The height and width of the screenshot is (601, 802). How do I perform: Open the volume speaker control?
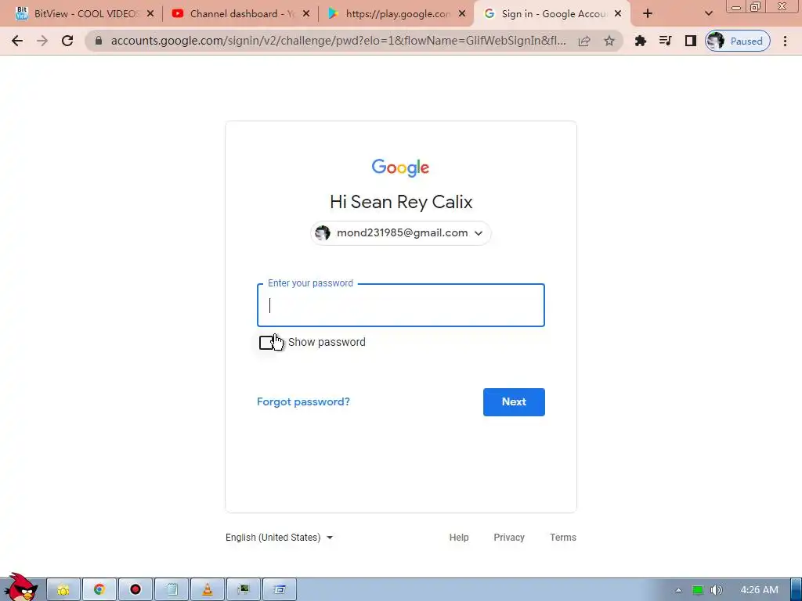(717, 590)
